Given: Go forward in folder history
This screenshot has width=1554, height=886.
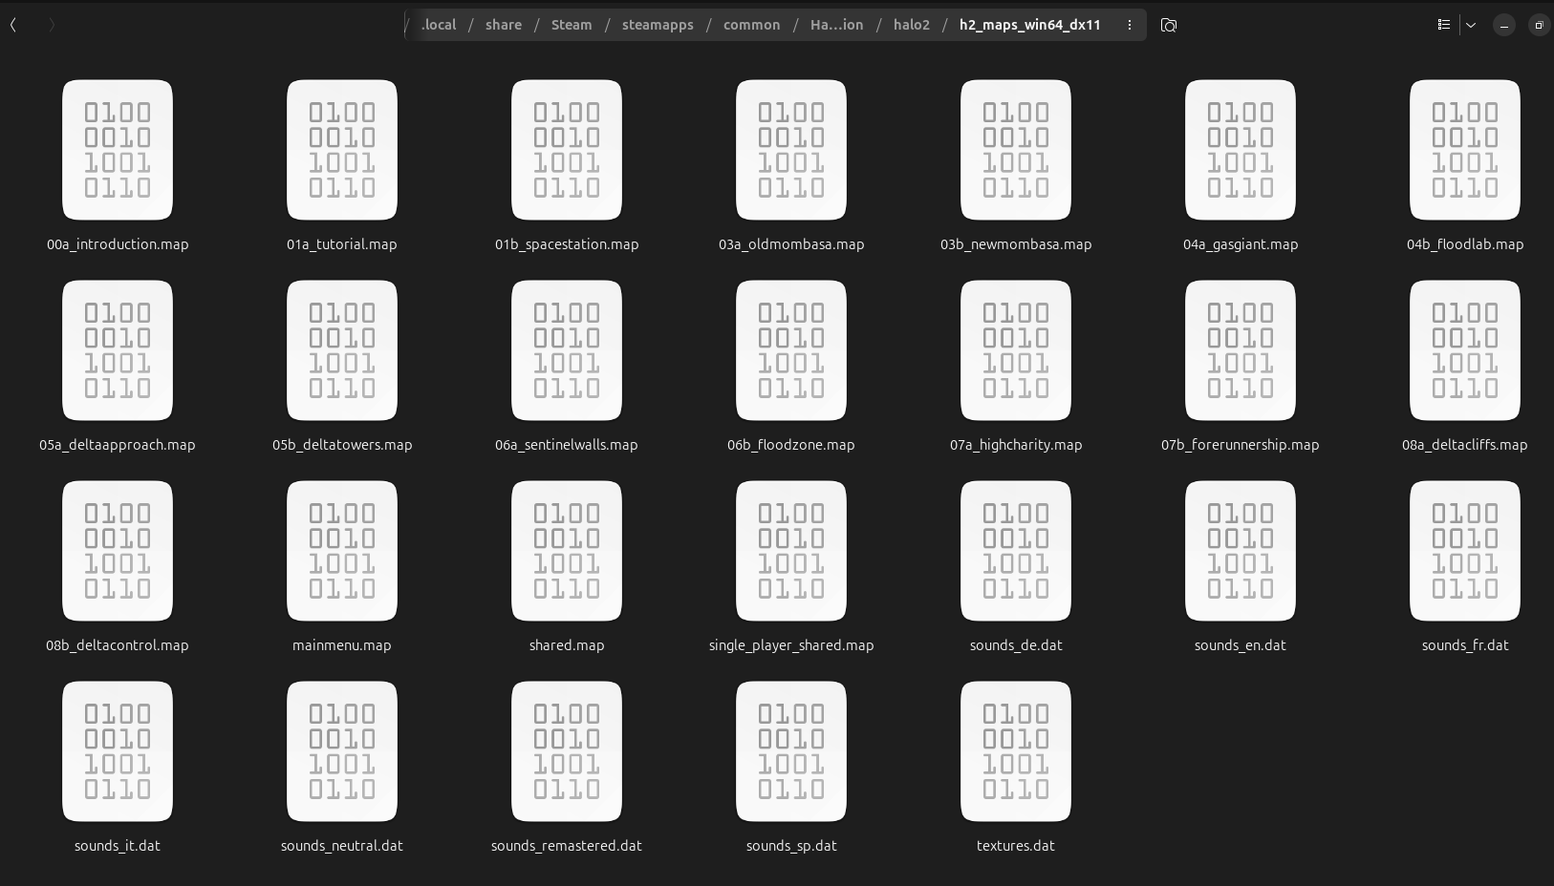Looking at the screenshot, I should click(x=52, y=25).
